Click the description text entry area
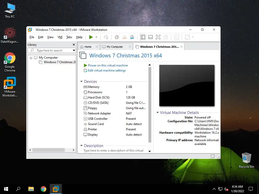 [x=114, y=151]
